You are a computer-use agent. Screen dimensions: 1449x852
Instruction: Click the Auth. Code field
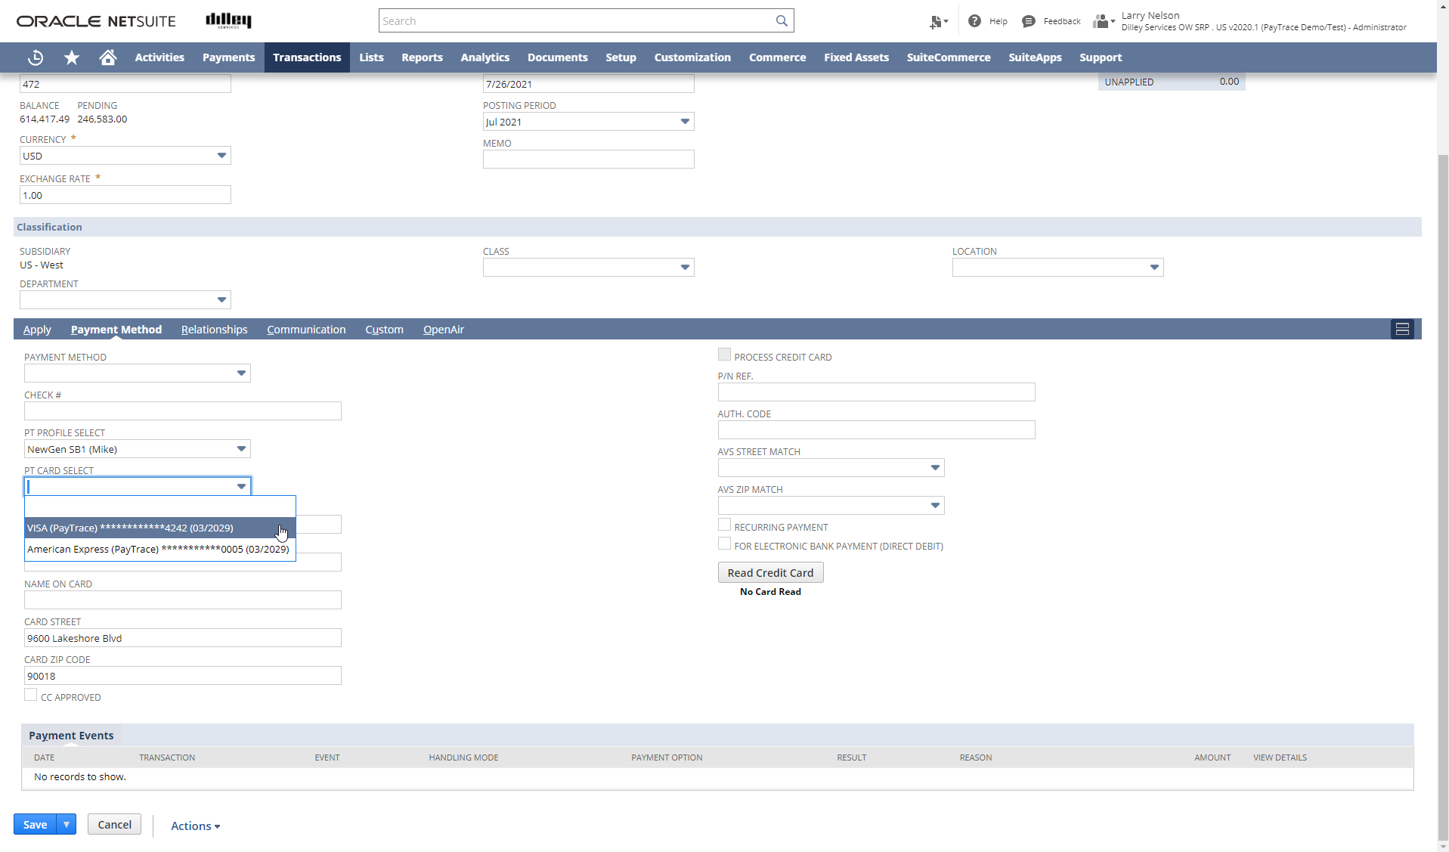(877, 430)
